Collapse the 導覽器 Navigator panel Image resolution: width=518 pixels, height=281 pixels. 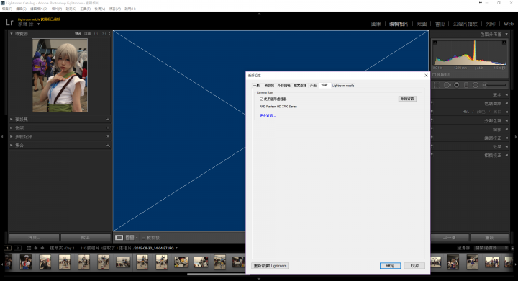pyautogui.click(x=12, y=33)
